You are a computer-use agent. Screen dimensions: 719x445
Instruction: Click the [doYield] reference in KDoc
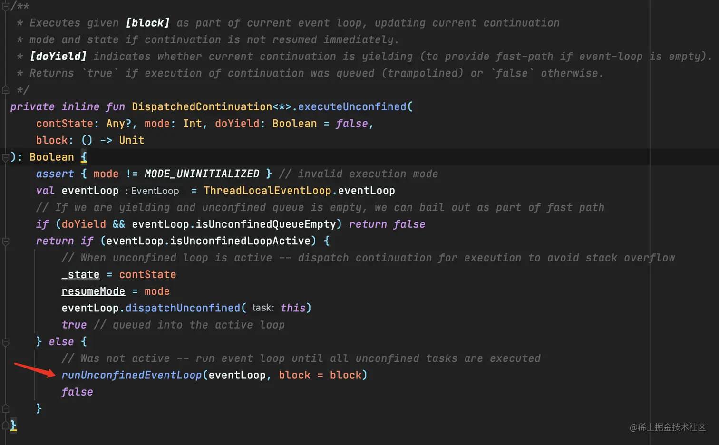pos(58,56)
